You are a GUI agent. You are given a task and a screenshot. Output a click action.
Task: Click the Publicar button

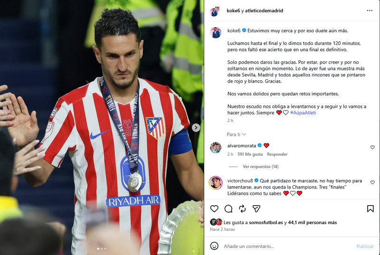tap(365, 246)
